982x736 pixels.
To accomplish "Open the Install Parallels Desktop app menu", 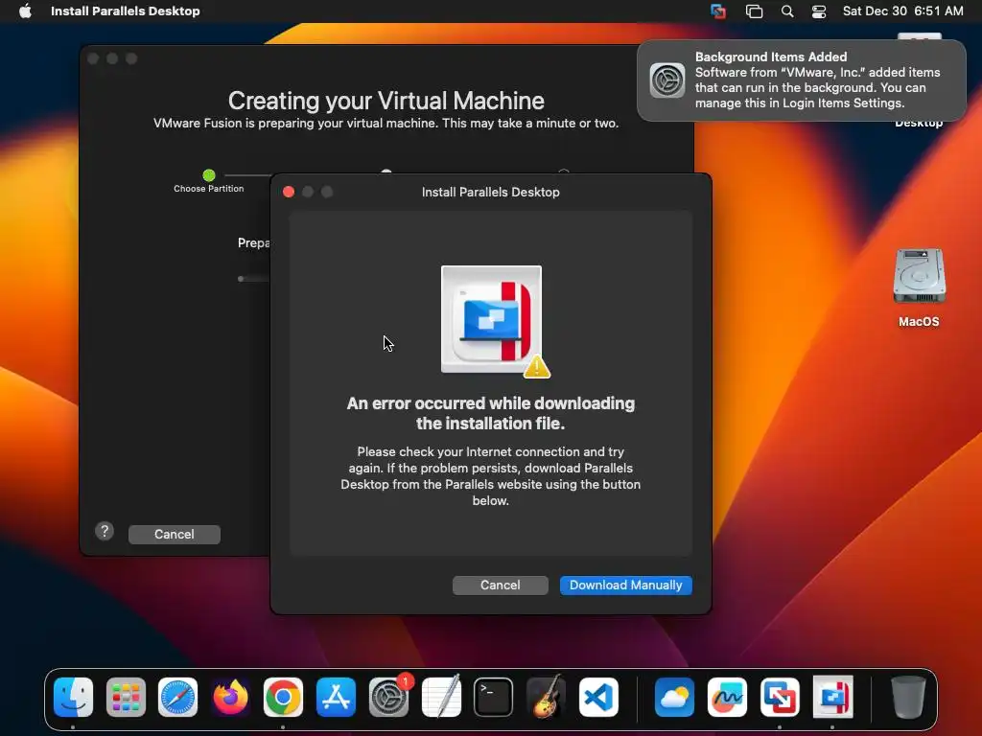I will [x=126, y=11].
